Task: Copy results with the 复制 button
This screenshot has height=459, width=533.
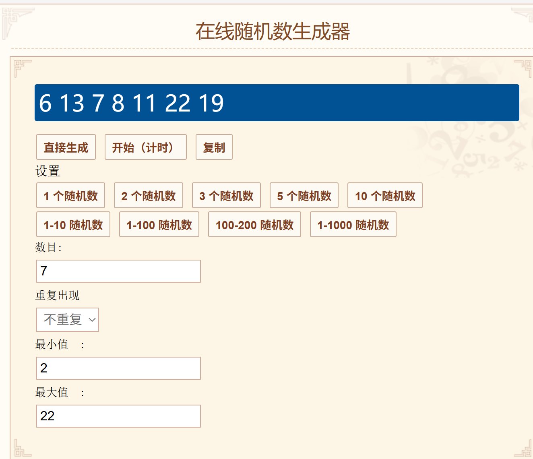Action: coord(214,147)
